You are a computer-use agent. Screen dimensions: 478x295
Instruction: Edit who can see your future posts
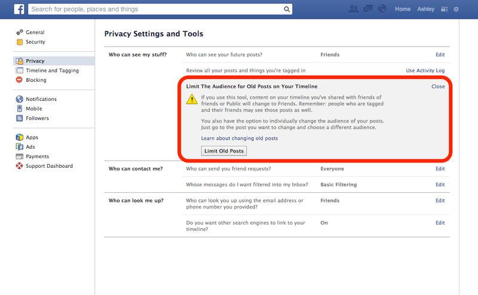click(x=440, y=54)
